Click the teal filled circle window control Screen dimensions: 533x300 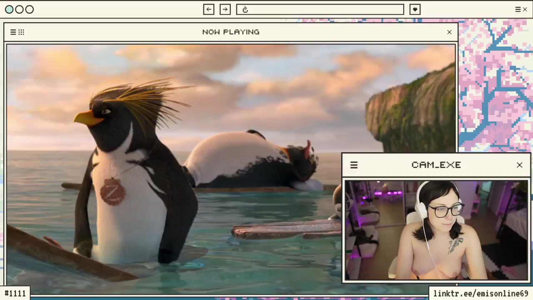coord(9,9)
